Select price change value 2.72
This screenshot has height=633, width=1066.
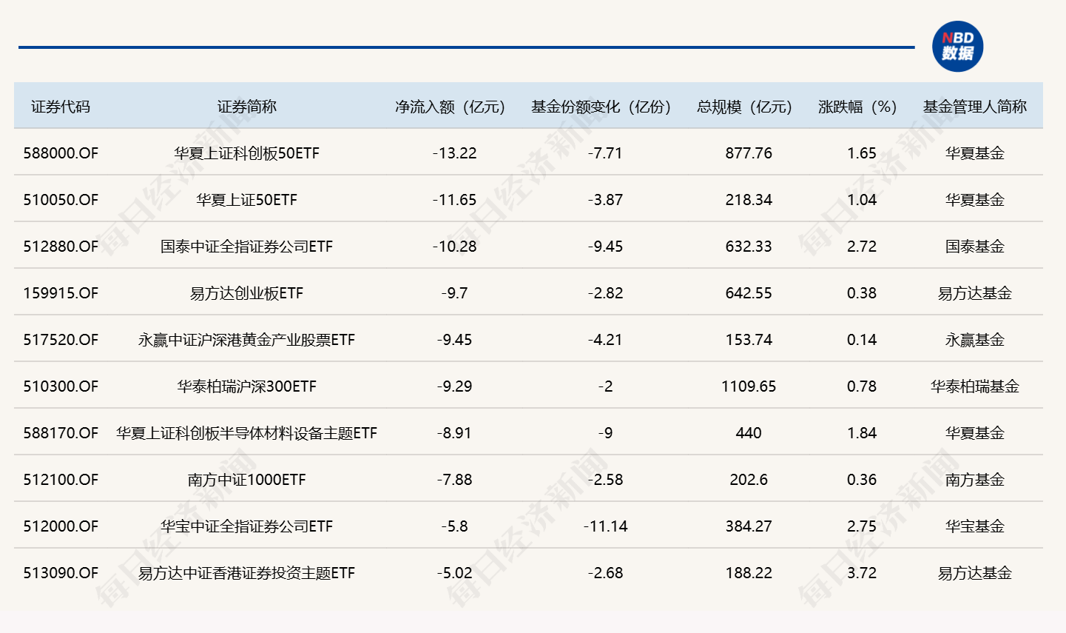tap(862, 247)
